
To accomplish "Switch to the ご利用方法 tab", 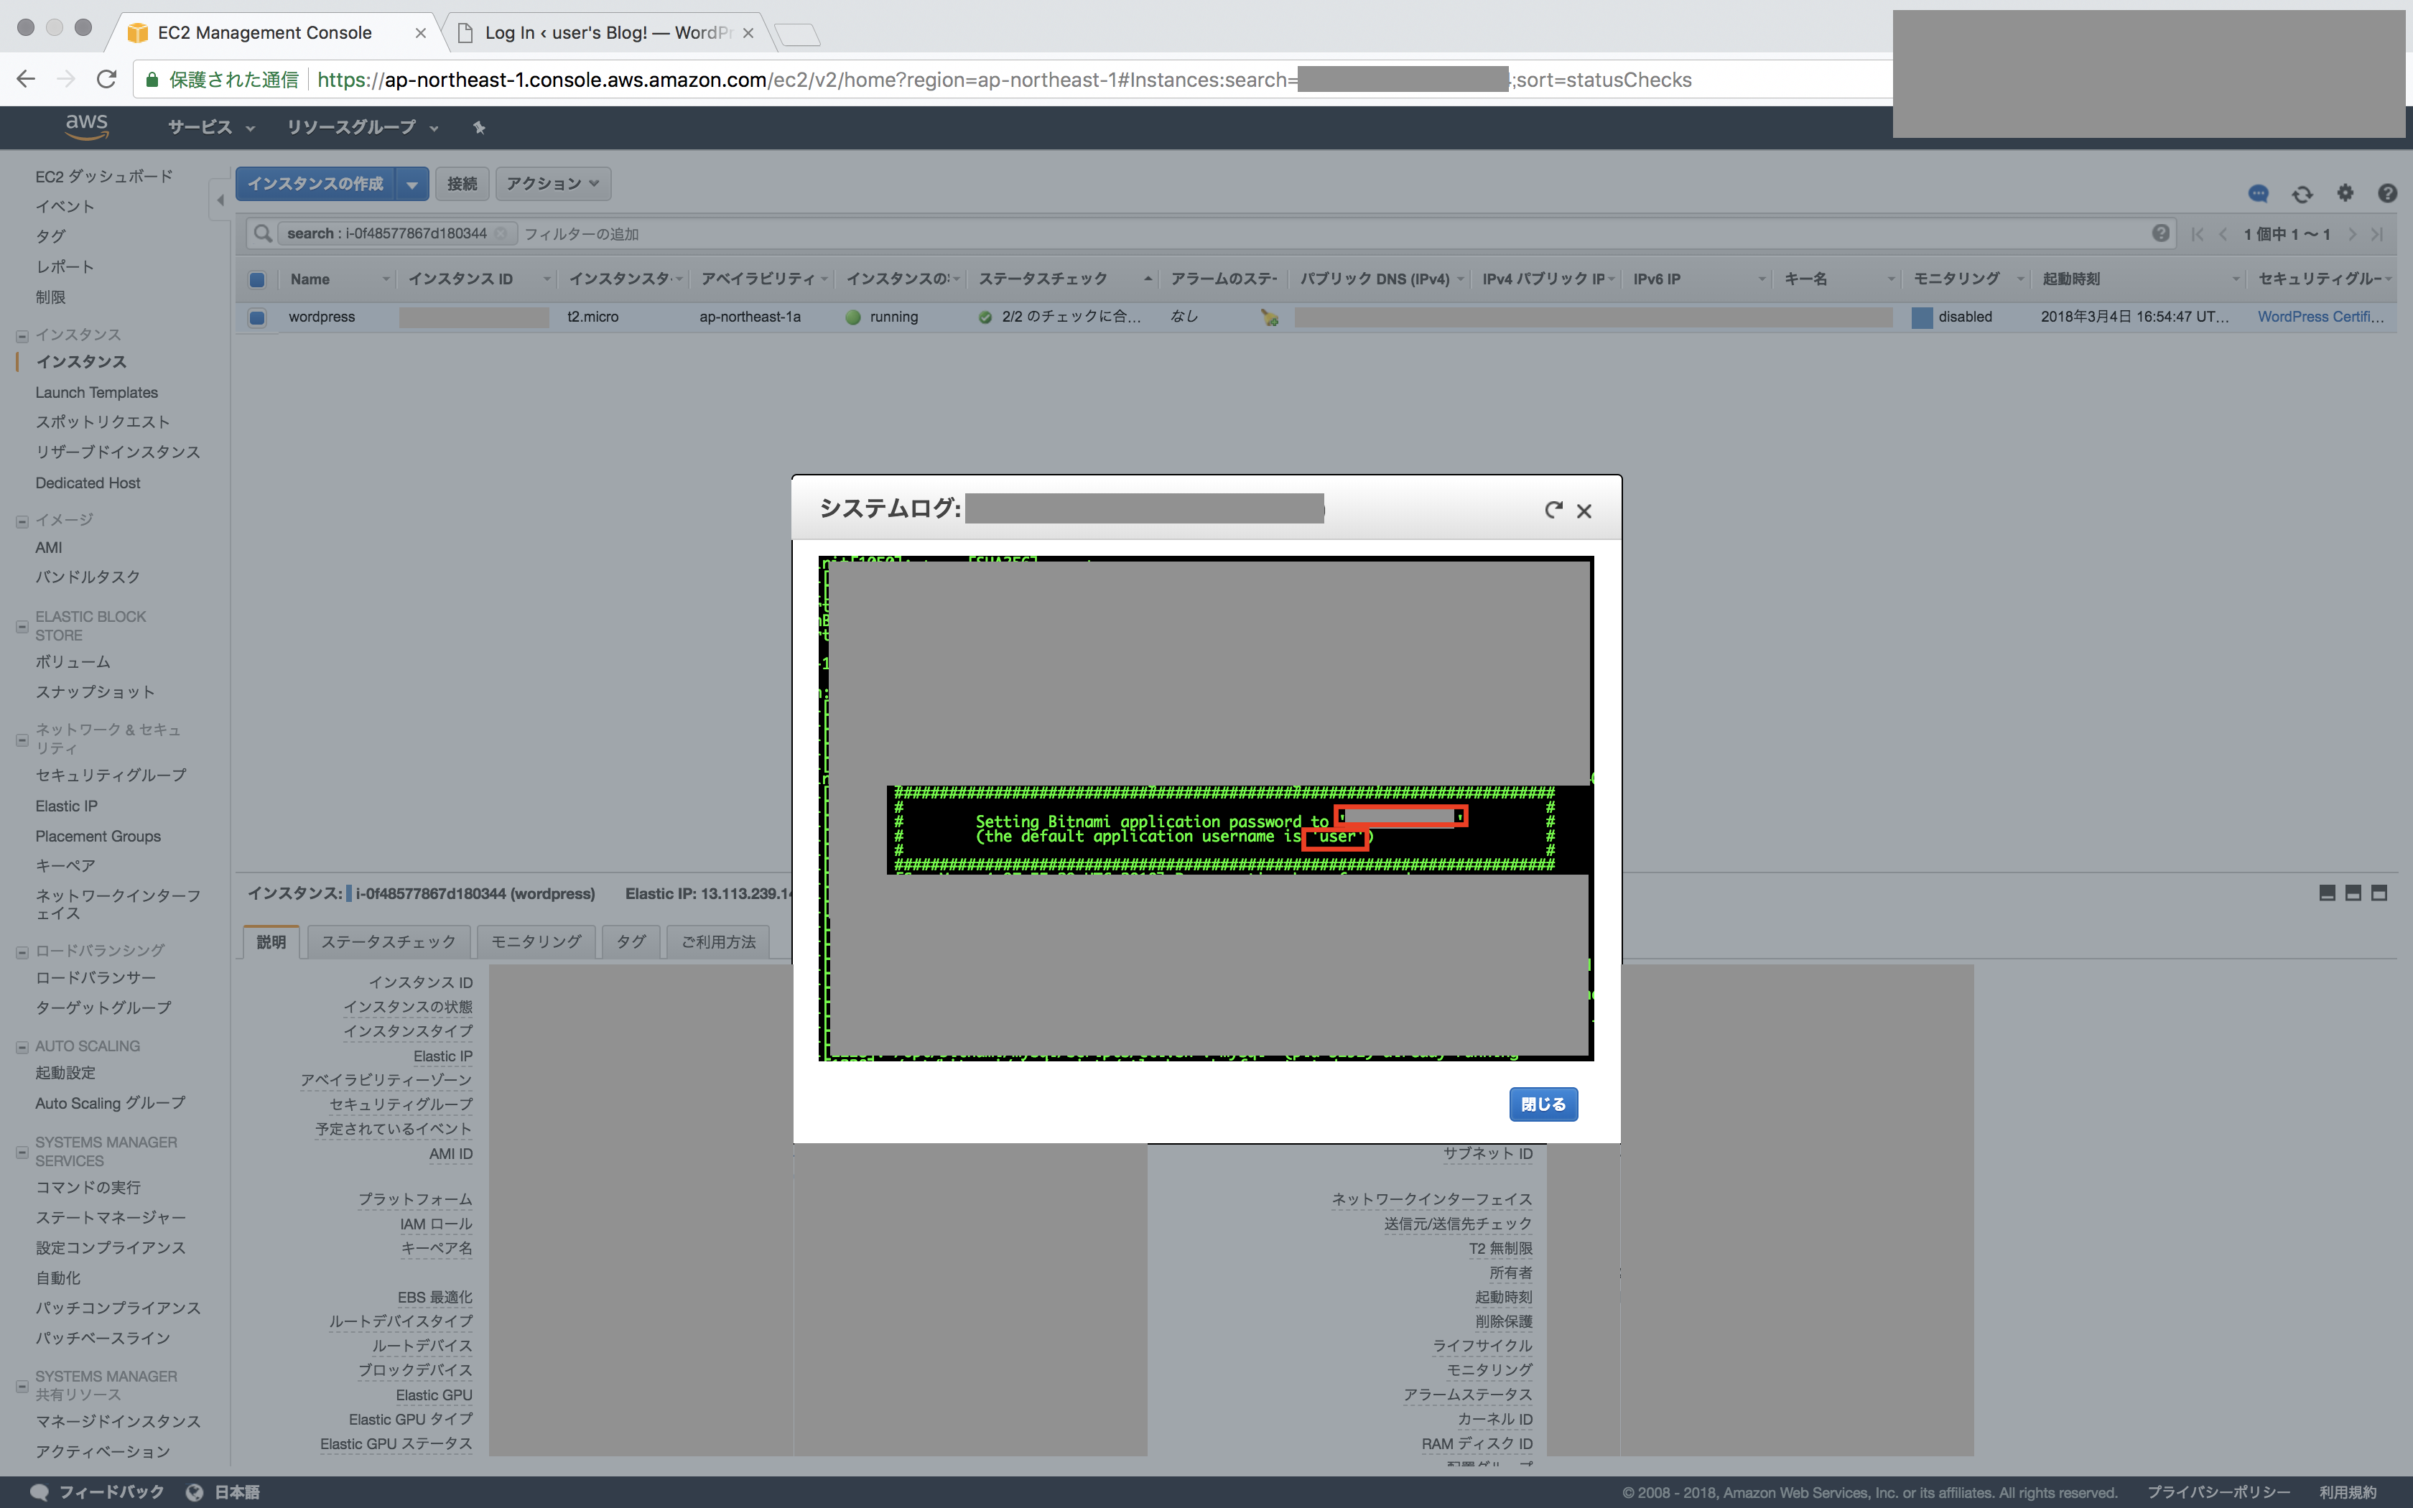I will point(719,941).
